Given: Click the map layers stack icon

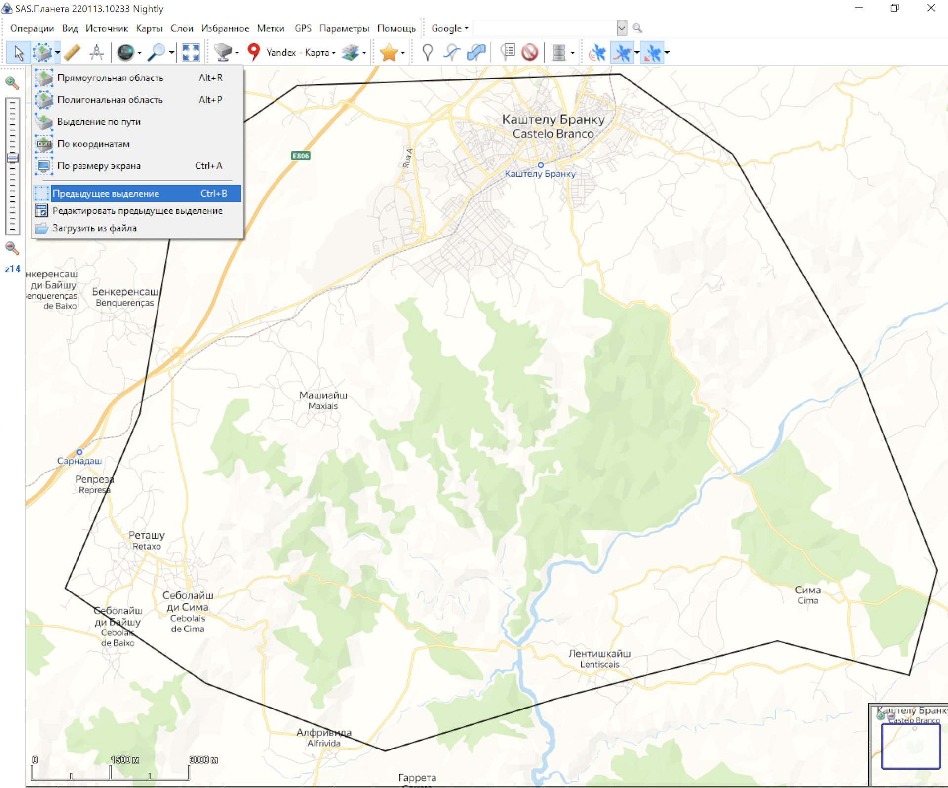Looking at the screenshot, I should pyautogui.click(x=350, y=52).
